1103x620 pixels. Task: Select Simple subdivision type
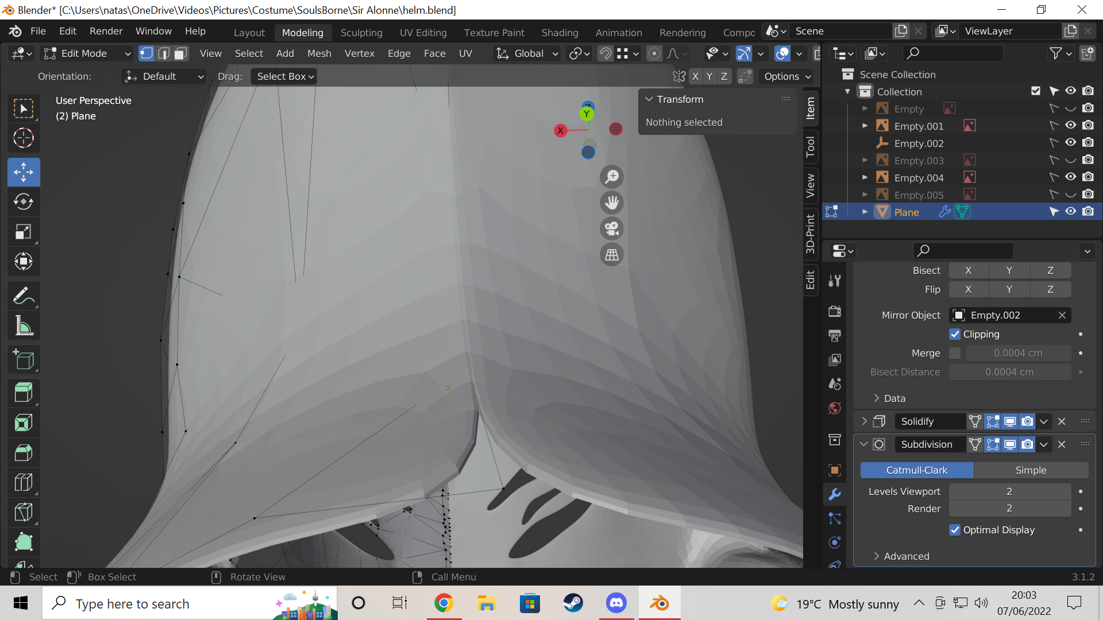[1031, 470]
